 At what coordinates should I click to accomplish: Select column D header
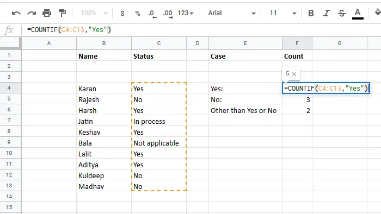tap(197, 43)
